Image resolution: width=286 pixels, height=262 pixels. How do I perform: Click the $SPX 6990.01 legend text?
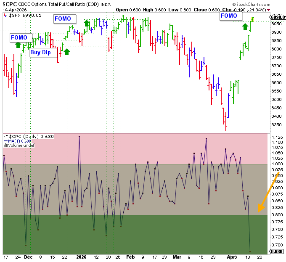(x=25, y=16)
